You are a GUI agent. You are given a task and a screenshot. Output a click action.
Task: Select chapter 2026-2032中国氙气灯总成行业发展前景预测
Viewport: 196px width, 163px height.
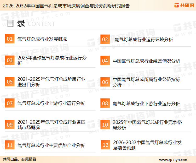click(x=147, y=145)
